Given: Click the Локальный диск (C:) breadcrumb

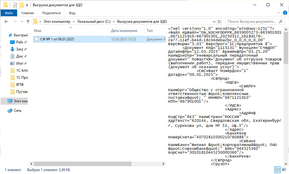Looking at the screenshot, I should tap(94, 22).
